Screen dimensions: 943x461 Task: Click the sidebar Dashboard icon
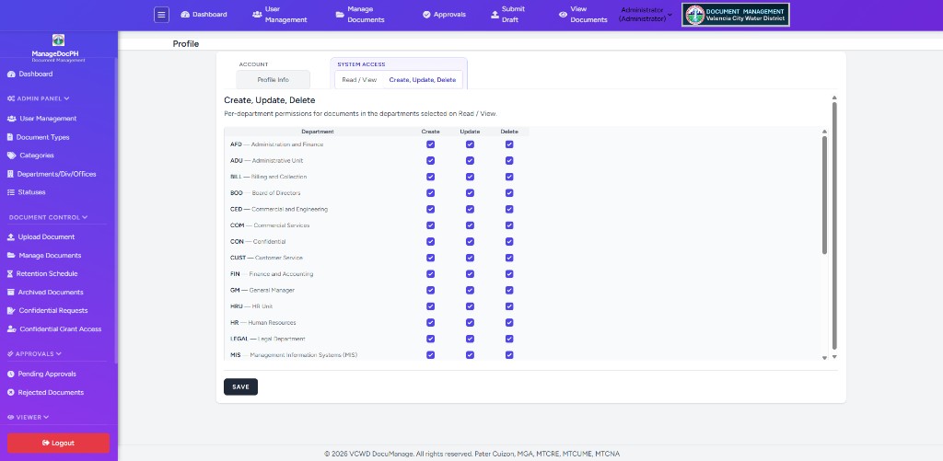pos(11,74)
